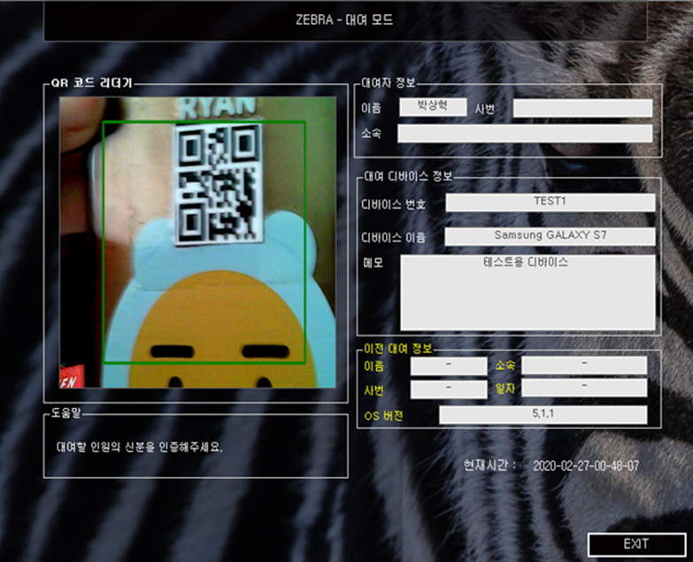Click the 디바이스 번호 field showing TEST1
The height and width of the screenshot is (562, 693).
click(x=550, y=203)
